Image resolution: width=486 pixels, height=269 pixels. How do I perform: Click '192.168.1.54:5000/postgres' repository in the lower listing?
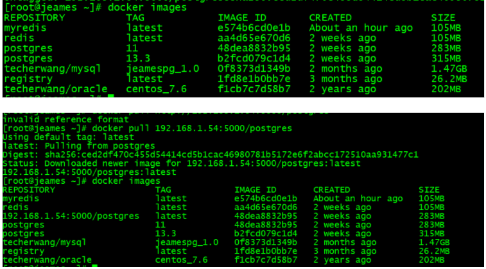tap(71, 216)
